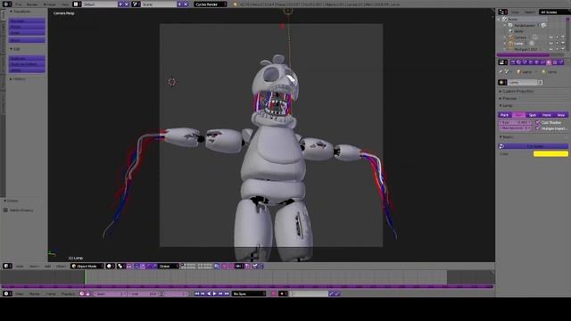The width and height of the screenshot is (571, 321).
Task: Jump to the start frame in timeline
Action: click(x=196, y=293)
